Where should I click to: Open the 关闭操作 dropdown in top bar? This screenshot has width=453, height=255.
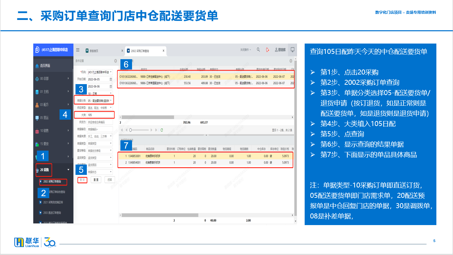click(246, 50)
